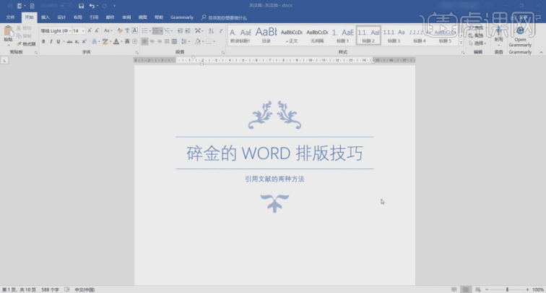Switch to the Review tab

pos(126,17)
